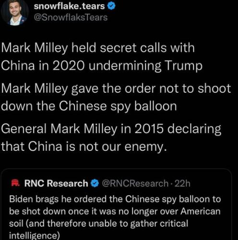Select line 'China in 2020 undermining Trump'
The width and height of the screenshot is (238, 240).
coord(102,66)
